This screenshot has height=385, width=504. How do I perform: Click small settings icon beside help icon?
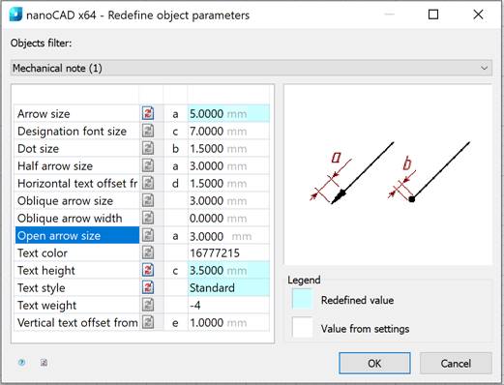(x=44, y=363)
